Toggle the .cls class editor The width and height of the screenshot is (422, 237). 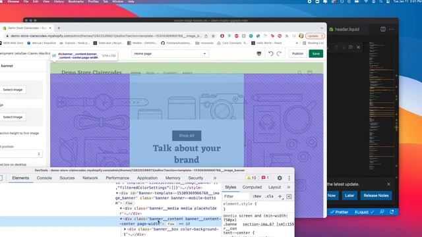[x=269, y=196]
